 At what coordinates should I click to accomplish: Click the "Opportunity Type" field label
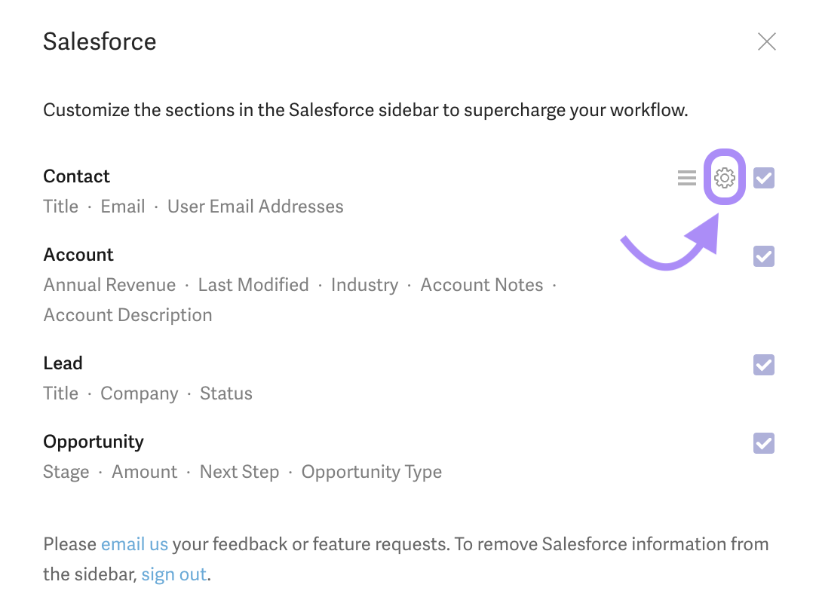coord(371,472)
